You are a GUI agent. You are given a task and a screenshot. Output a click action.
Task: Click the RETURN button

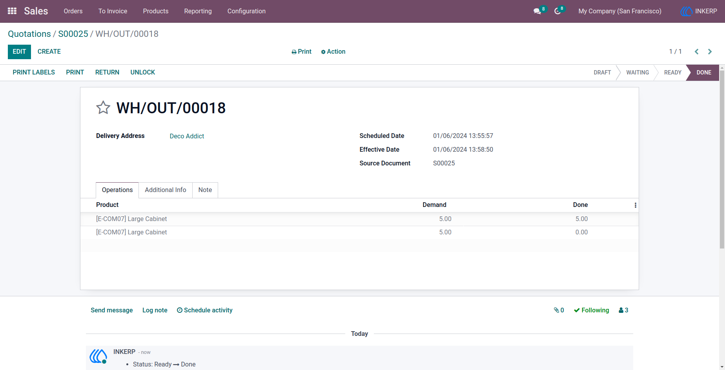(107, 73)
